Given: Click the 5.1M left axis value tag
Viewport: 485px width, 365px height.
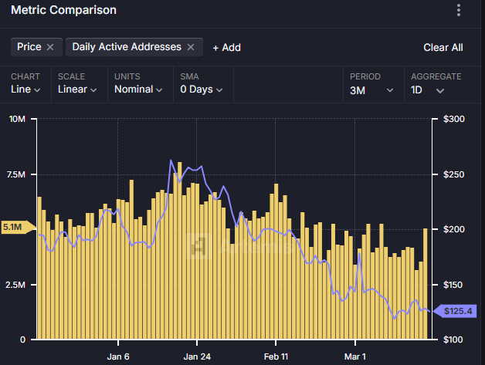Looking at the screenshot, I should coord(17,227).
